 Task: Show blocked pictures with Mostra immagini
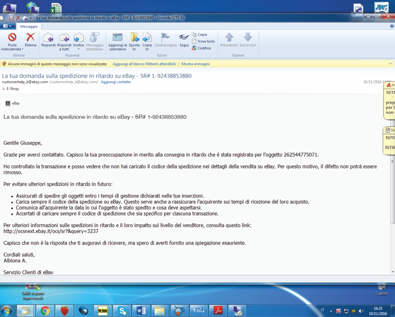[x=195, y=64]
